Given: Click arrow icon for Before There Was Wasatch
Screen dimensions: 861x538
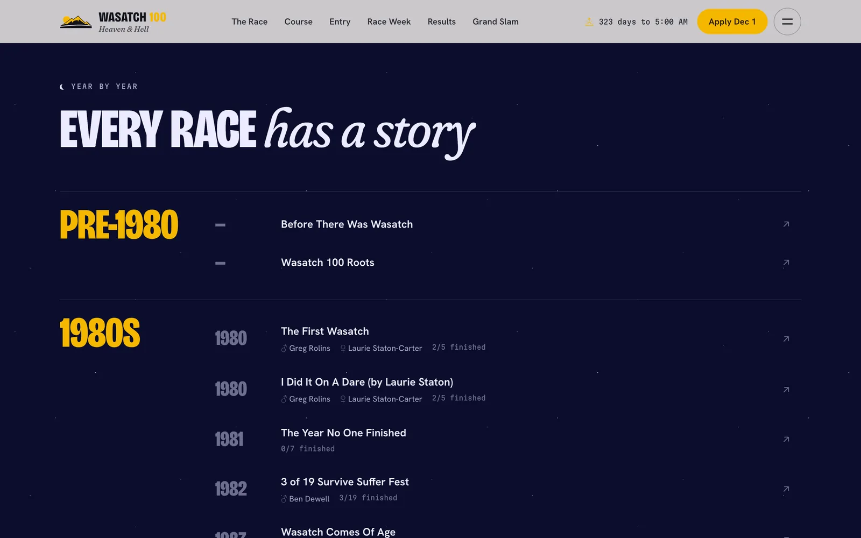Looking at the screenshot, I should (x=786, y=224).
